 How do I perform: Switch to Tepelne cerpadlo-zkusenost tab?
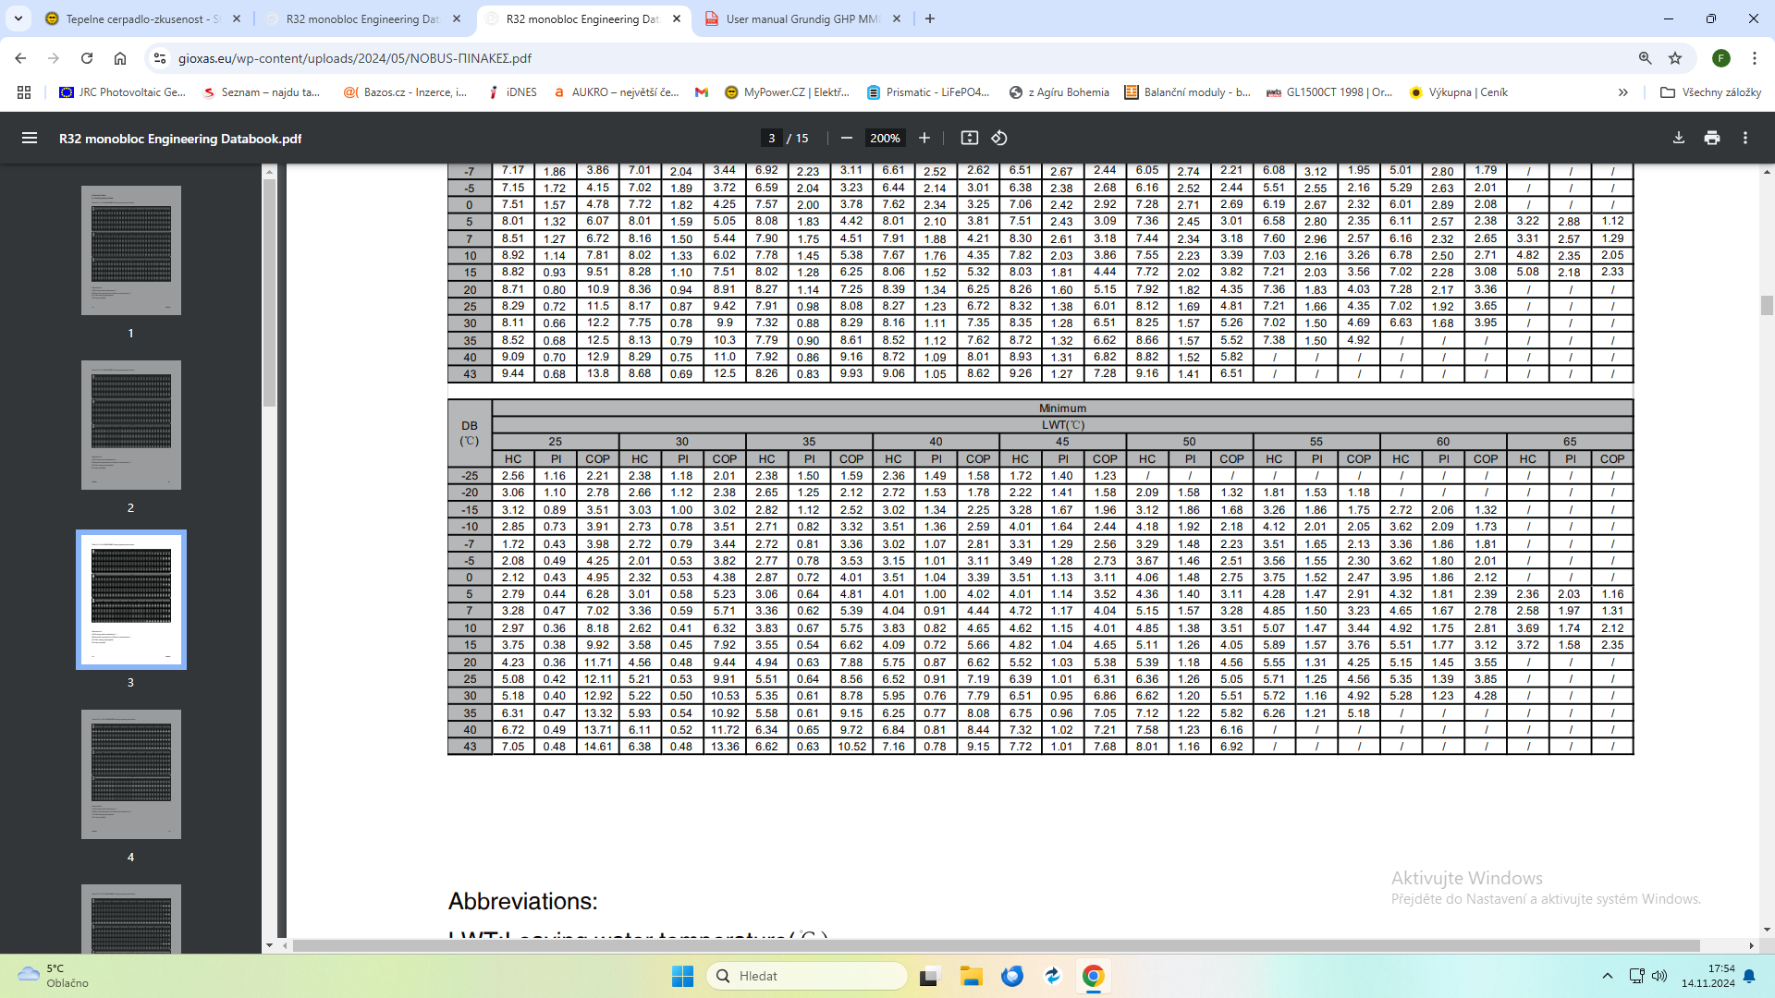pyautogui.click(x=141, y=18)
